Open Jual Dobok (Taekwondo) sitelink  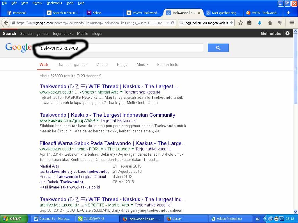coord(61,182)
